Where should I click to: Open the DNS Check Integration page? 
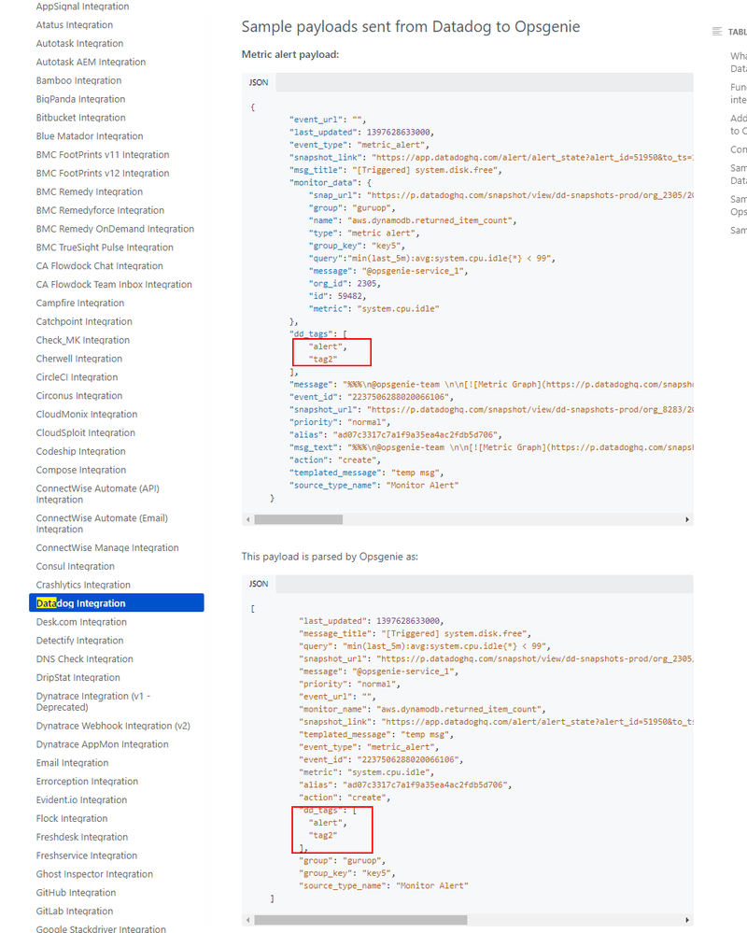click(84, 658)
